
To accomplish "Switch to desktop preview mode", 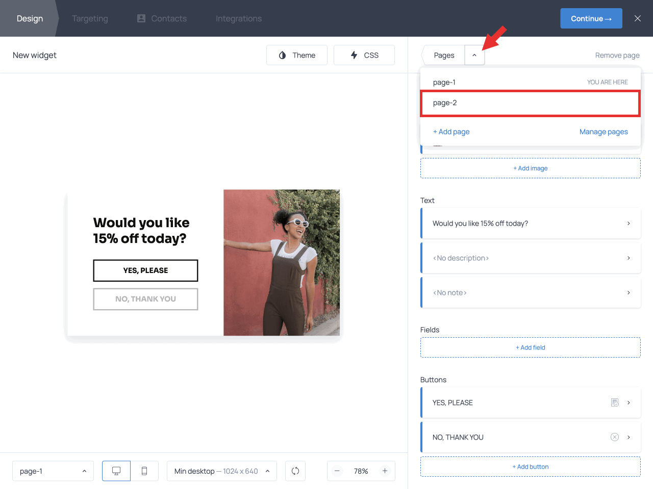I will click(116, 471).
